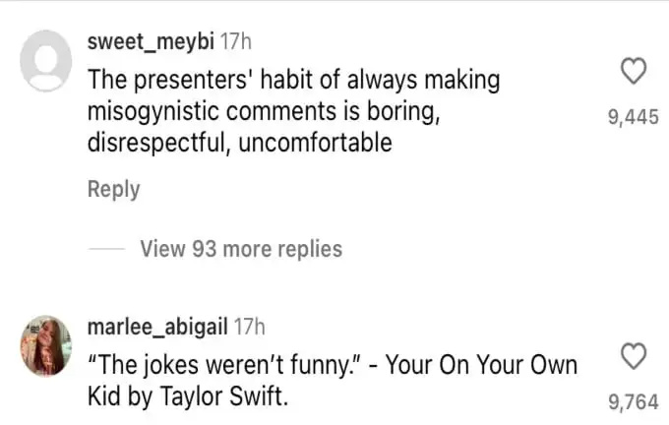The height and width of the screenshot is (425, 669).
Task: Click the text "Kid by Taylor Swift."
Action: (188, 396)
